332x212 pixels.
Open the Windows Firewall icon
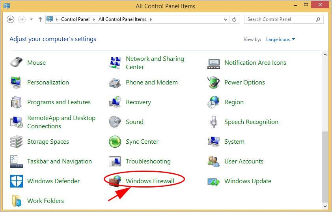(115, 181)
